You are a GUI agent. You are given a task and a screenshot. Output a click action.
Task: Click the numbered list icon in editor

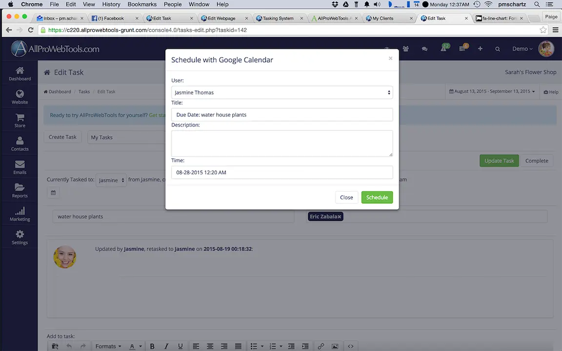pos(273,346)
